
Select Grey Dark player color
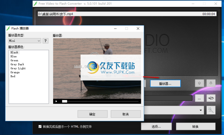click(x=17, y=64)
